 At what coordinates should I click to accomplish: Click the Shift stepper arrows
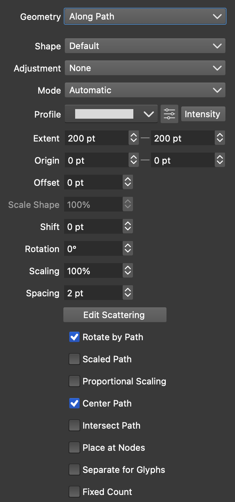(128, 227)
